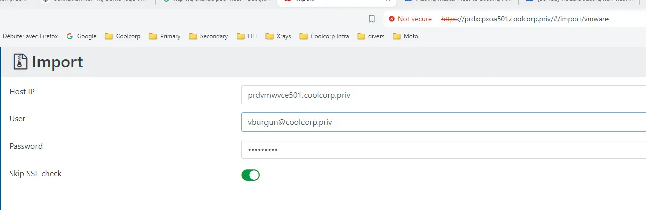Open the Débuter avec Firefox bookmark
The height and width of the screenshot is (210, 646).
(x=30, y=36)
